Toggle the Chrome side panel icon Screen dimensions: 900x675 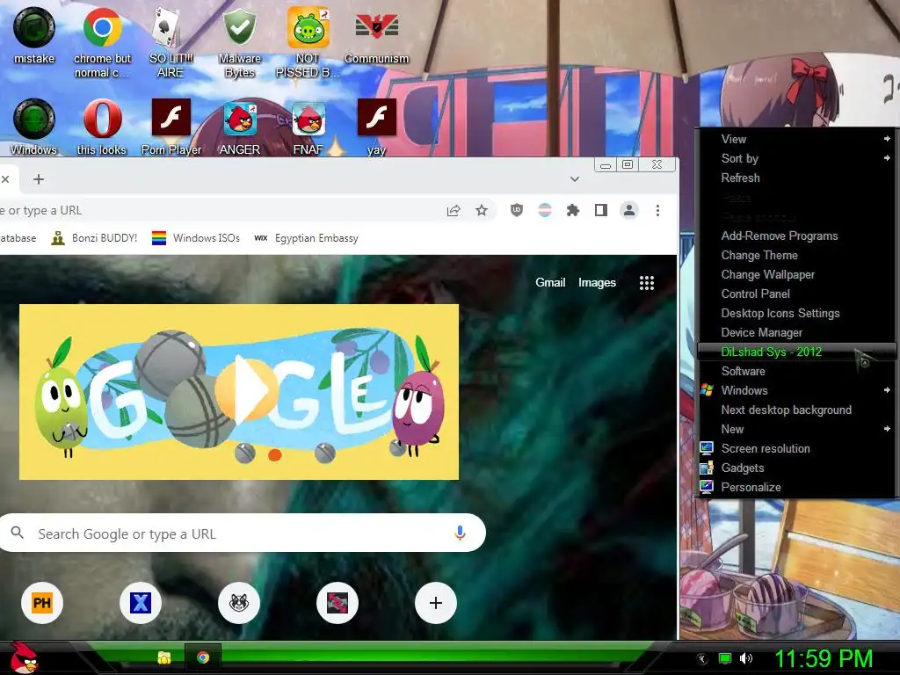(x=601, y=211)
